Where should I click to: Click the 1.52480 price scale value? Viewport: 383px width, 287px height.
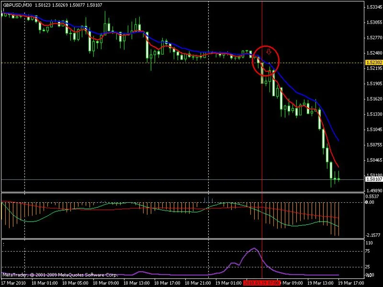[374, 53]
